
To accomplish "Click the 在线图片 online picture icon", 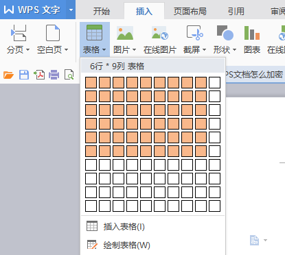I will pyautogui.click(x=160, y=33).
